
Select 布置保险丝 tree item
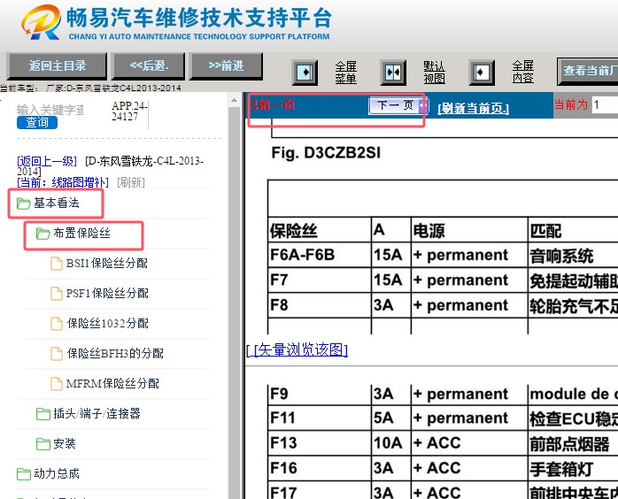[x=81, y=234]
